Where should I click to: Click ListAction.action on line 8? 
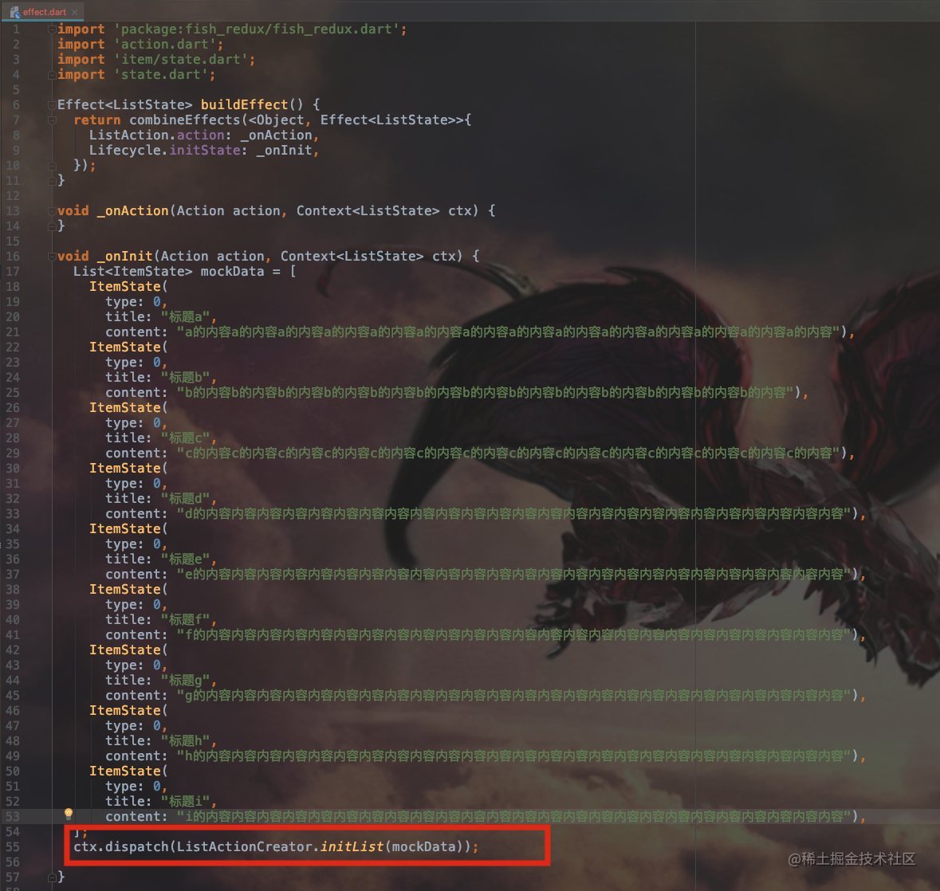pos(156,135)
